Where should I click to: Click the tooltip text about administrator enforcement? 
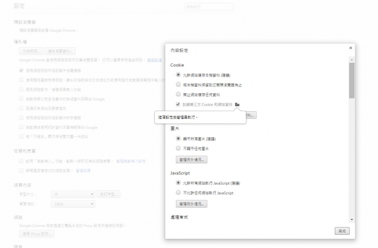178,117
